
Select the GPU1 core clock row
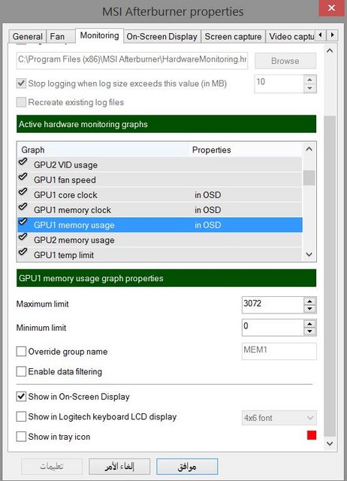click(160, 195)
